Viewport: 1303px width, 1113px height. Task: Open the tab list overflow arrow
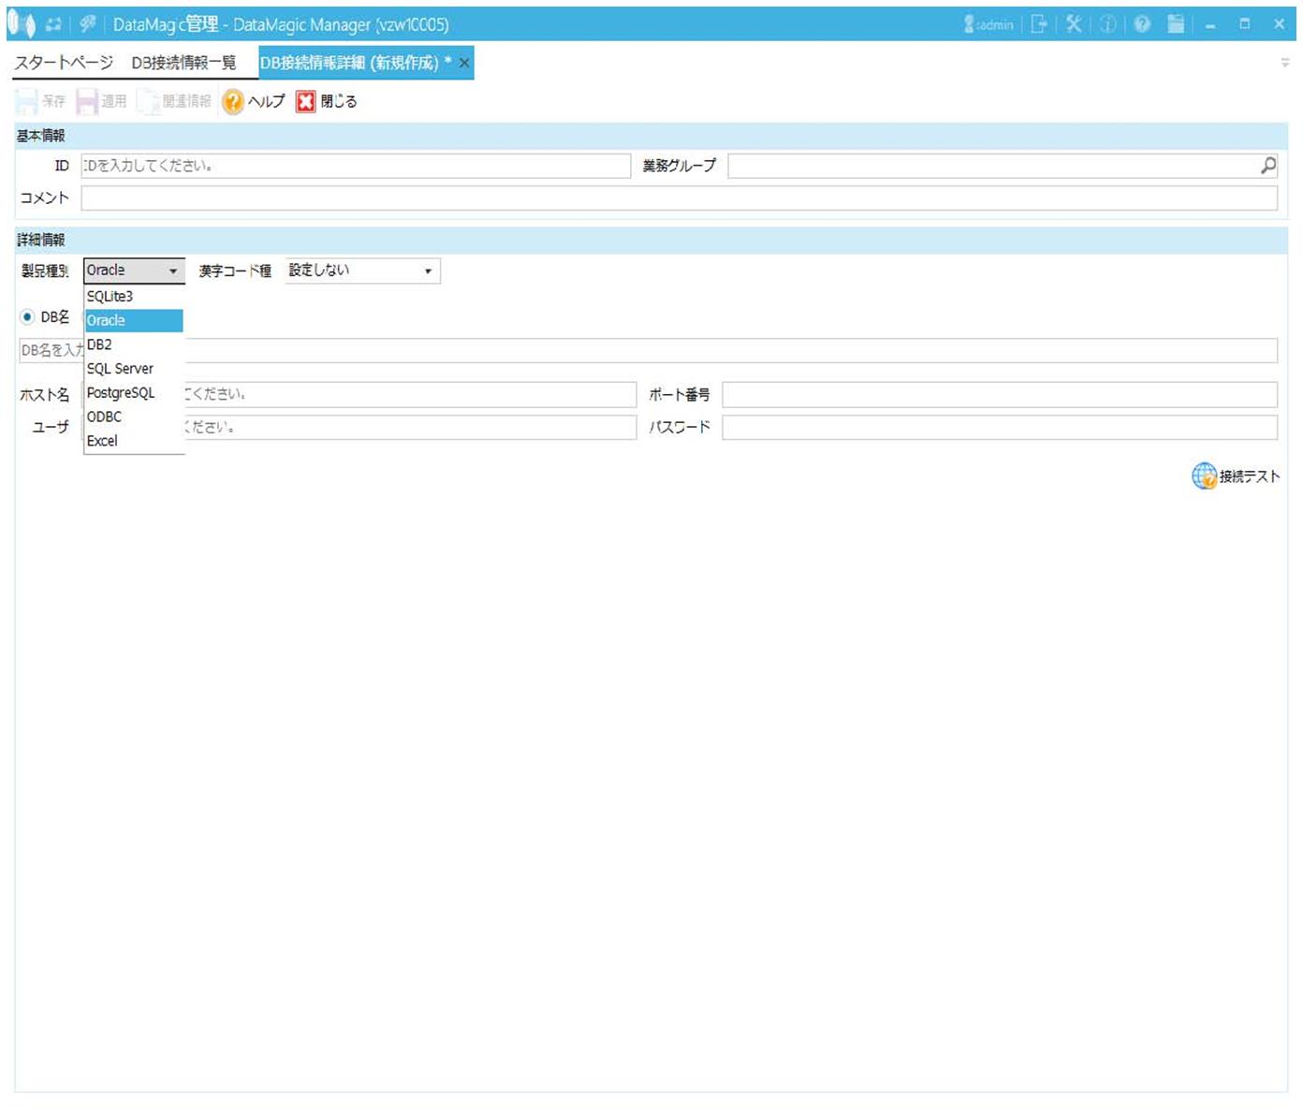tap(1284, 63)
